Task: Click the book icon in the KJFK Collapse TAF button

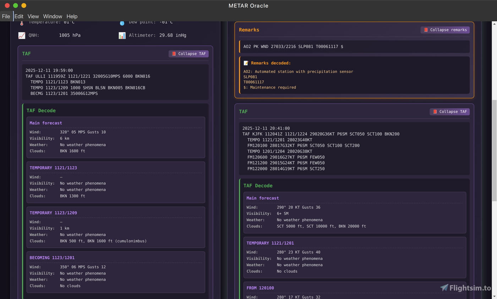Action: [435, 112]
